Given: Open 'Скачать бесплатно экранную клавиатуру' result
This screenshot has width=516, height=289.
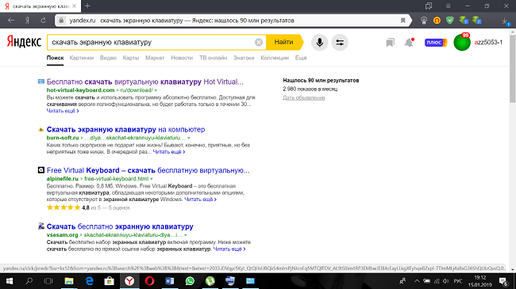Looking at the screenshot, I should [120, 226].
